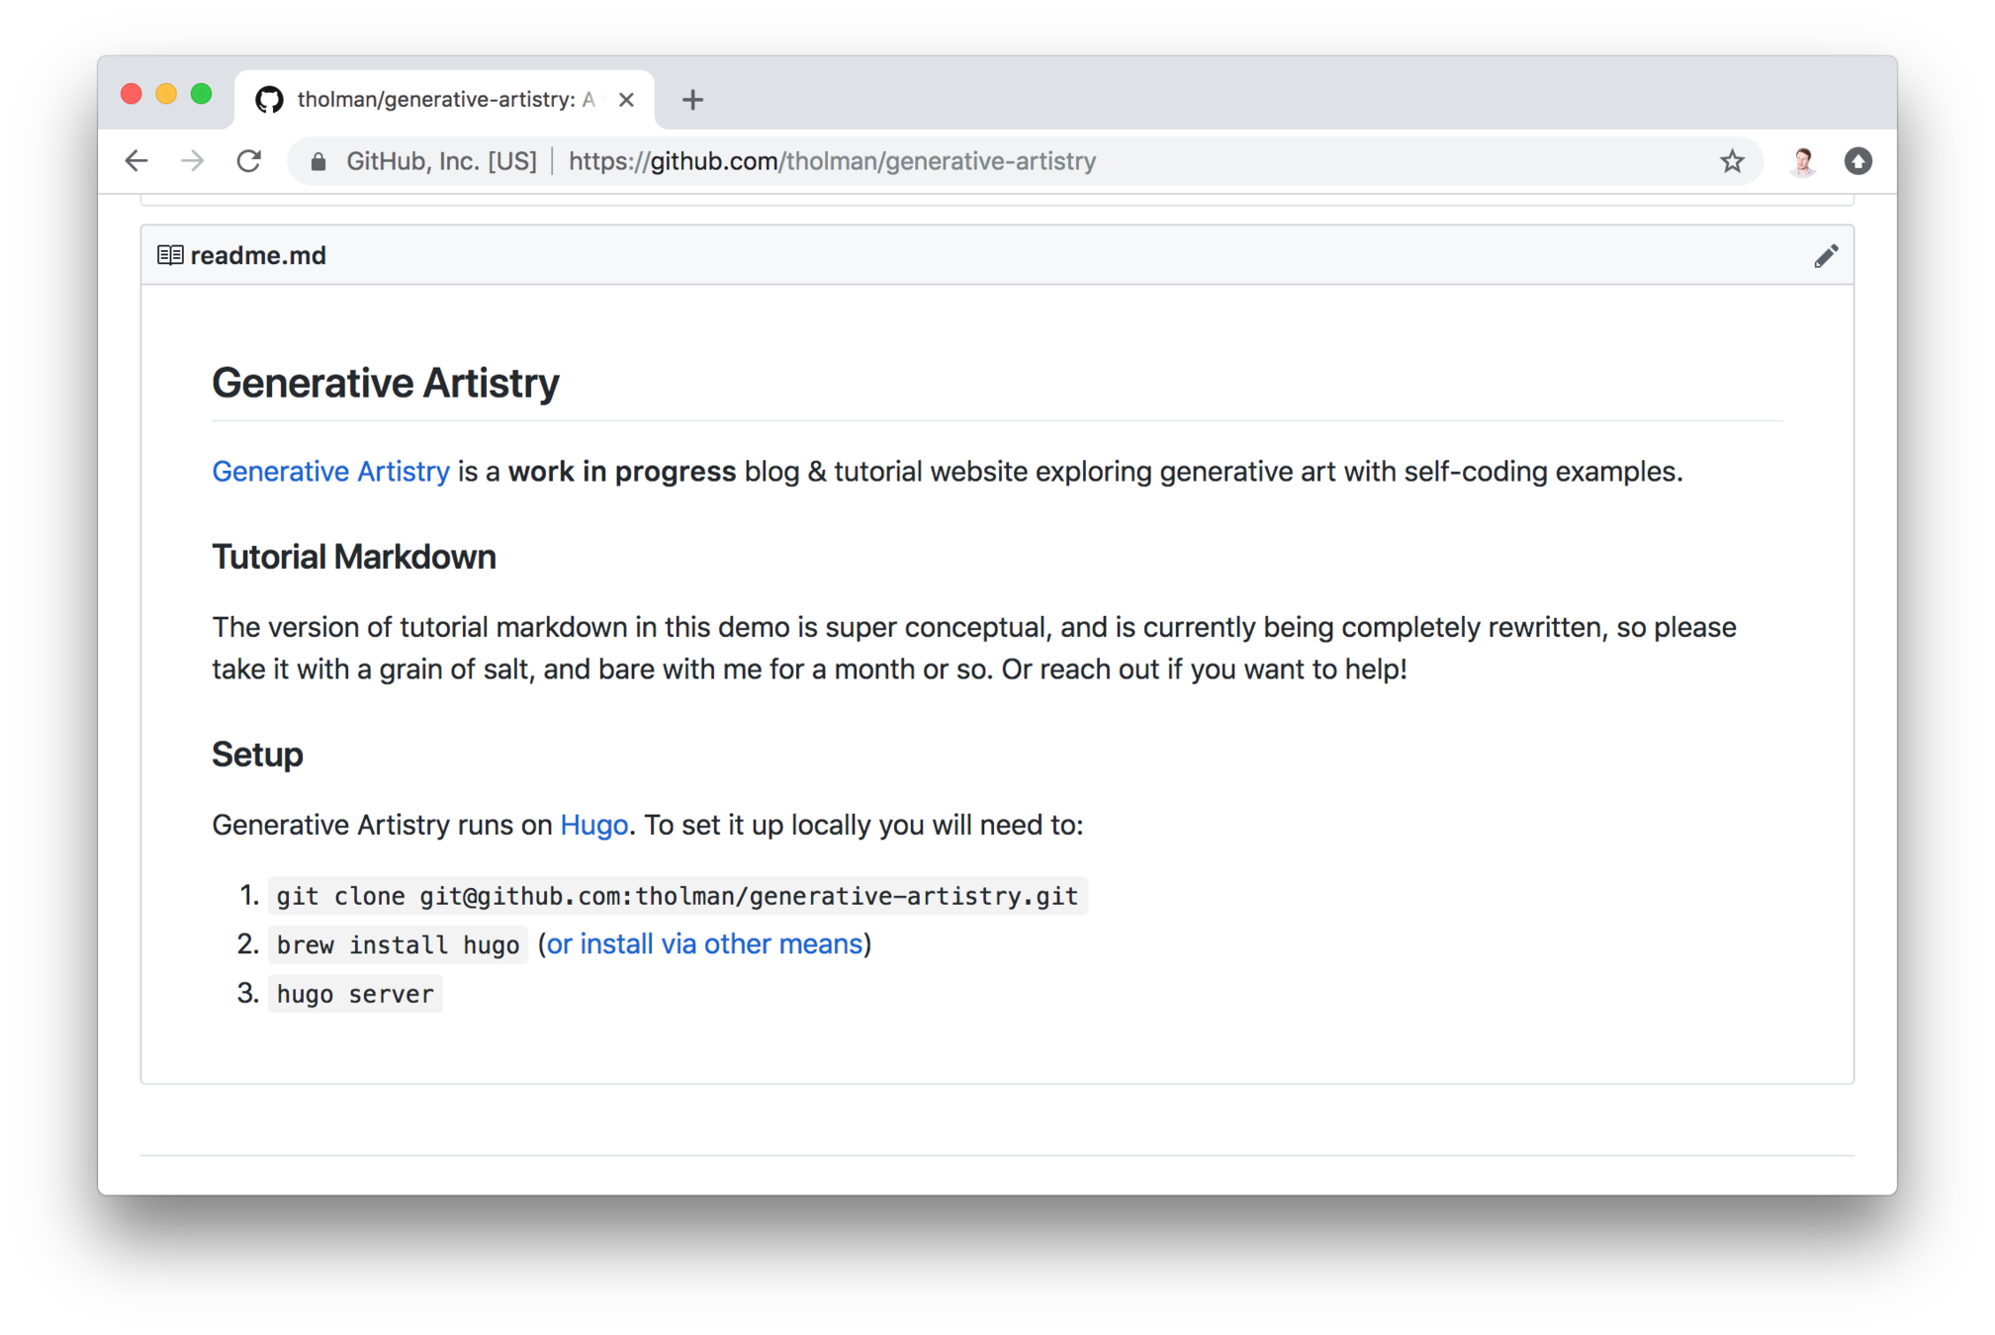Click the Chrome update arrow icon

click(x=1858, y=161)
